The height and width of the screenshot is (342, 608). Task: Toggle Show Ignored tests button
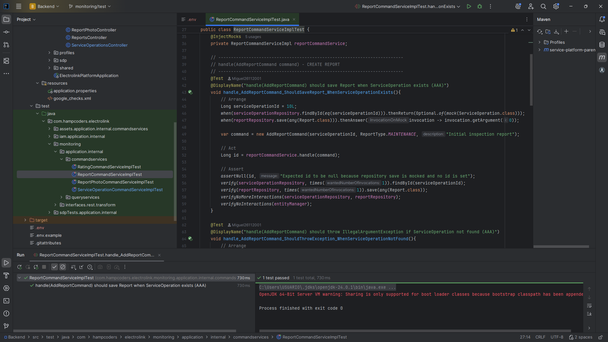point(63,267)
